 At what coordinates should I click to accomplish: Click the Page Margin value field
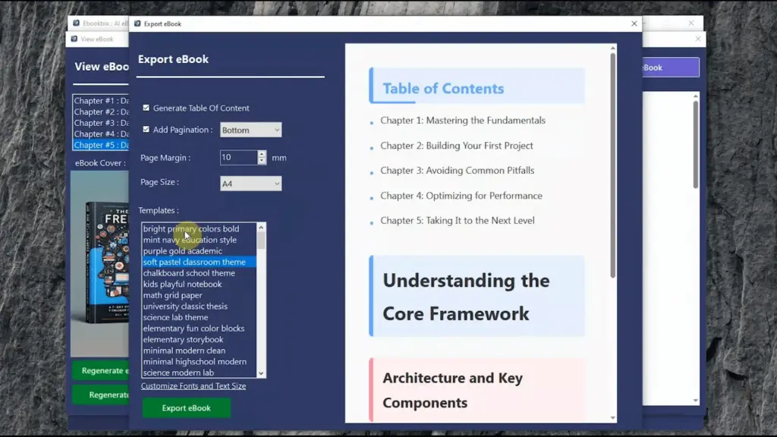tap(238, 158)
